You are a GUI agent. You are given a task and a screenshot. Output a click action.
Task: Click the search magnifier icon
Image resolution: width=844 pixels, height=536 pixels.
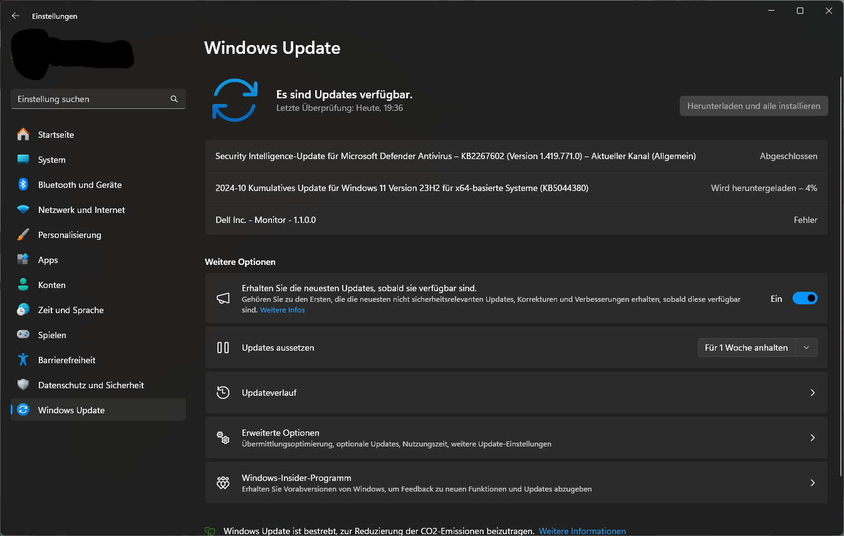coord(174,99)
